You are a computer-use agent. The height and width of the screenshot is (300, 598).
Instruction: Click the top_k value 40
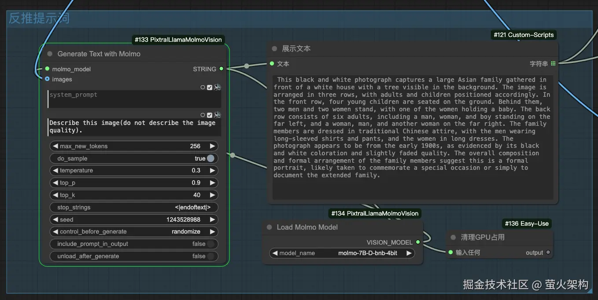pyautogui.click(x=197, y=195)
